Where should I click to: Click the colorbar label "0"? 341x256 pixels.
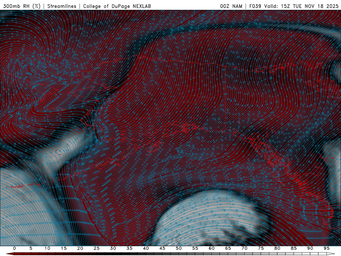tap(14, 248)
